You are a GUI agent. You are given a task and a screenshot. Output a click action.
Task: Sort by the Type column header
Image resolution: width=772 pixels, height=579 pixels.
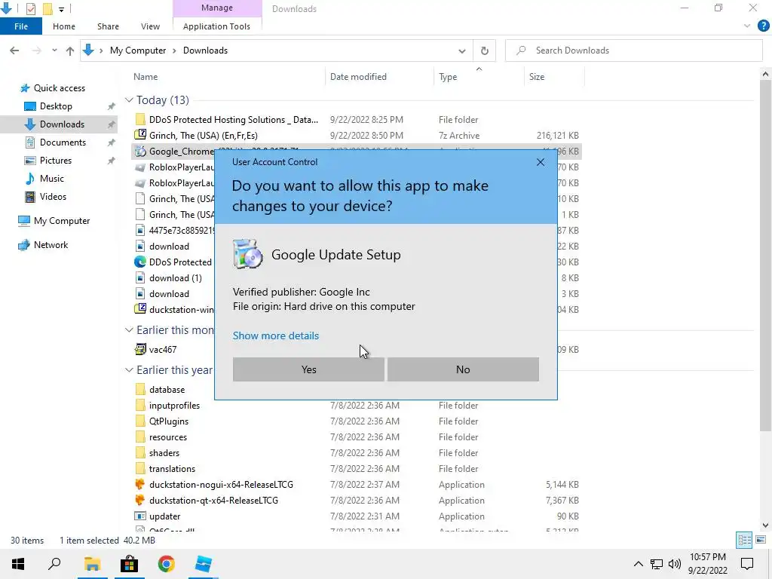448,77
